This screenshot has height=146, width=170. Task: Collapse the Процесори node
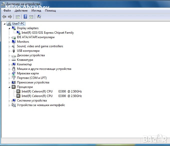click(9, 87)
